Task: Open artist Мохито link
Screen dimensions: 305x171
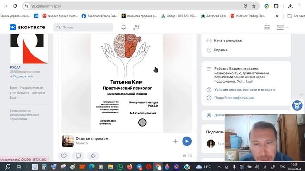Action: pyautogui.click(x=81, y=143)
